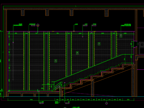Image resolution: width=144 pixels, height=108 pixels.
Task: Select the lowest wall speaker symbol
Action: coord(56,61)
